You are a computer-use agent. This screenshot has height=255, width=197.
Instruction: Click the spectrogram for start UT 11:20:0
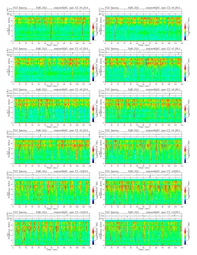[52, 233]
